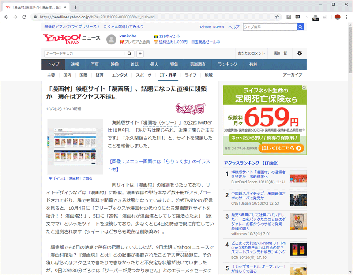353x275 pixels.
Task: Open ranking 1 article about 漫画村の運営者
Action: click(259, 174)
